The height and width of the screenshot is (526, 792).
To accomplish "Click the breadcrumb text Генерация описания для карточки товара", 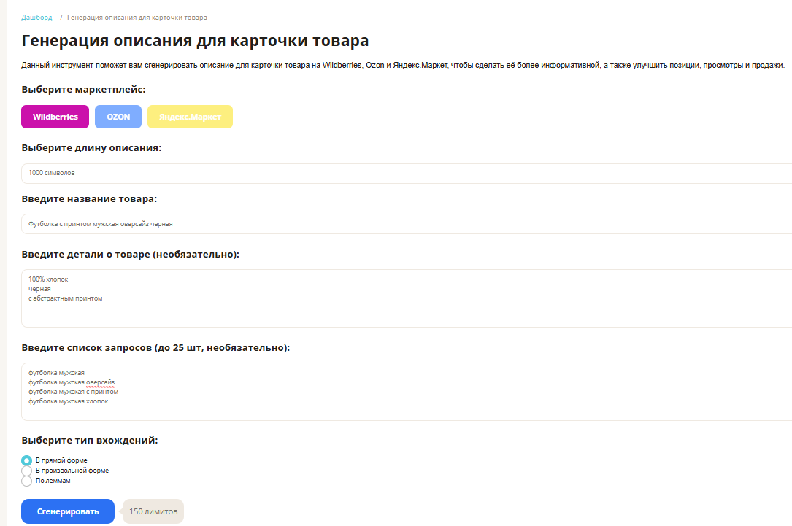I will 137,18.
